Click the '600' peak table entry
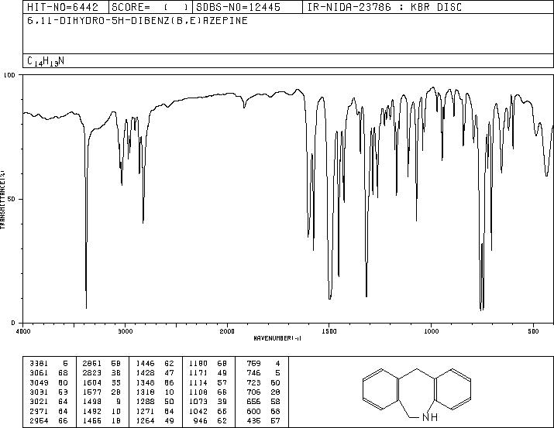 point(253,411)
